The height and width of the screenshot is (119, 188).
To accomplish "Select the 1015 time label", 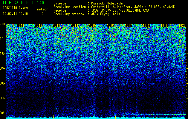I will click(93, 26).
